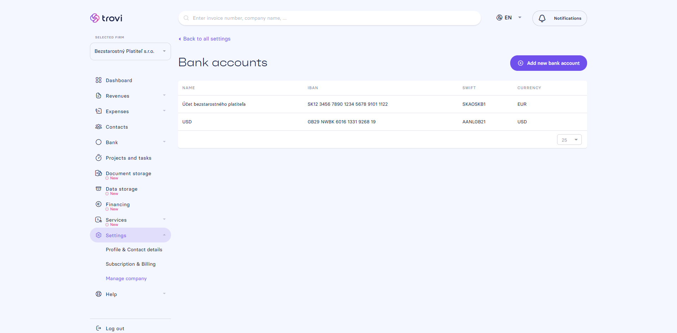The image size is (677, 333).
Task: Open the 25 rows-per-page dropdown
Action: pos(569,140)
